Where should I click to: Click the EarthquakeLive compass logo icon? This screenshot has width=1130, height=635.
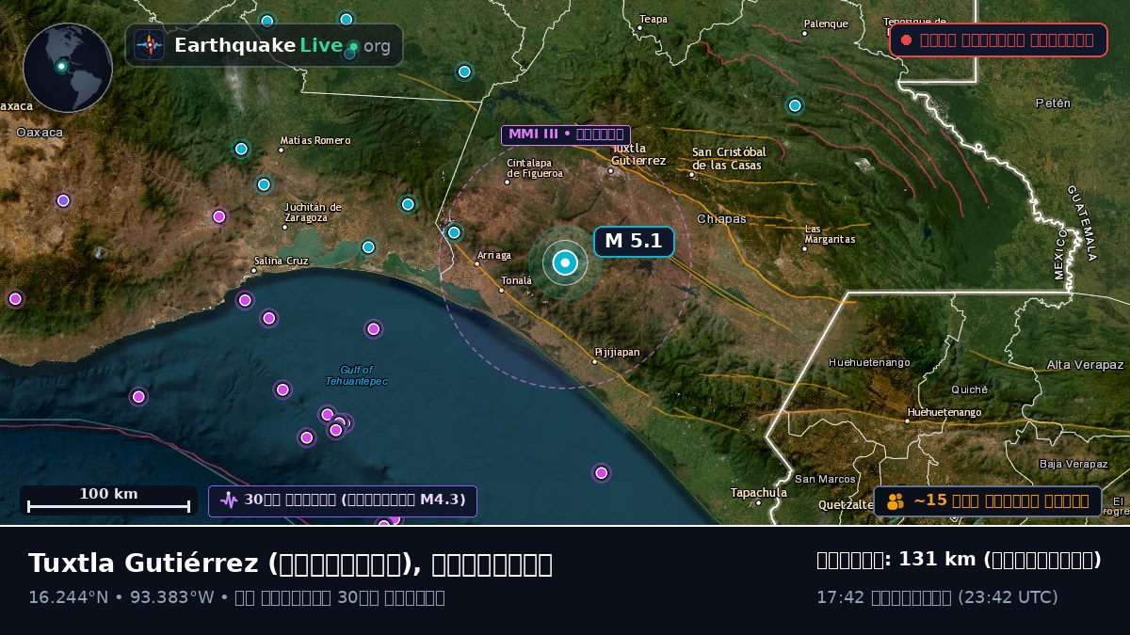[149, 45]
